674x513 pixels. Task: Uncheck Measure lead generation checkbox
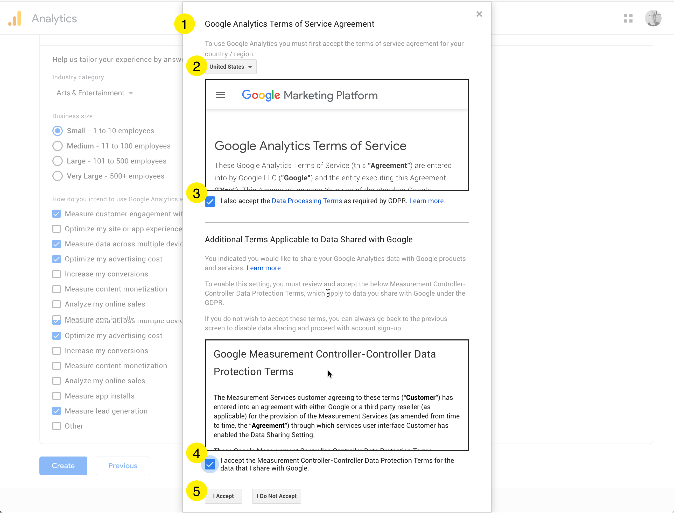(x=57, y=411)
